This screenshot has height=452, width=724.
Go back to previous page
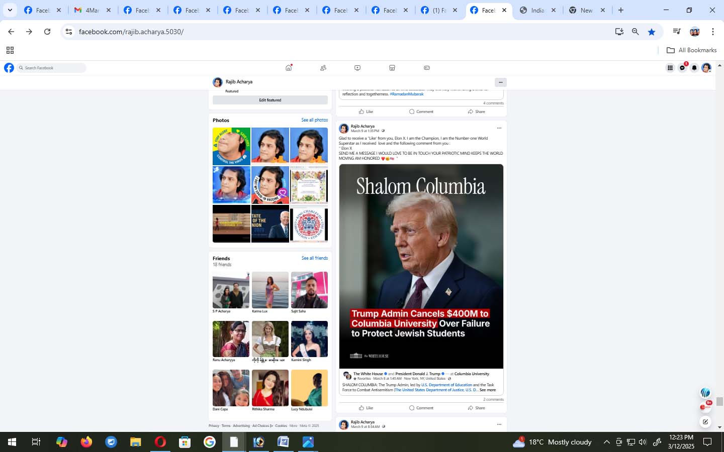(11, 32)
